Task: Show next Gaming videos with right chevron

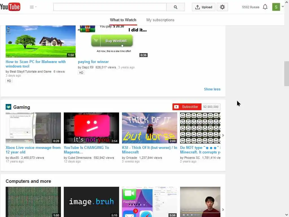Action: (x=223, y=135)
